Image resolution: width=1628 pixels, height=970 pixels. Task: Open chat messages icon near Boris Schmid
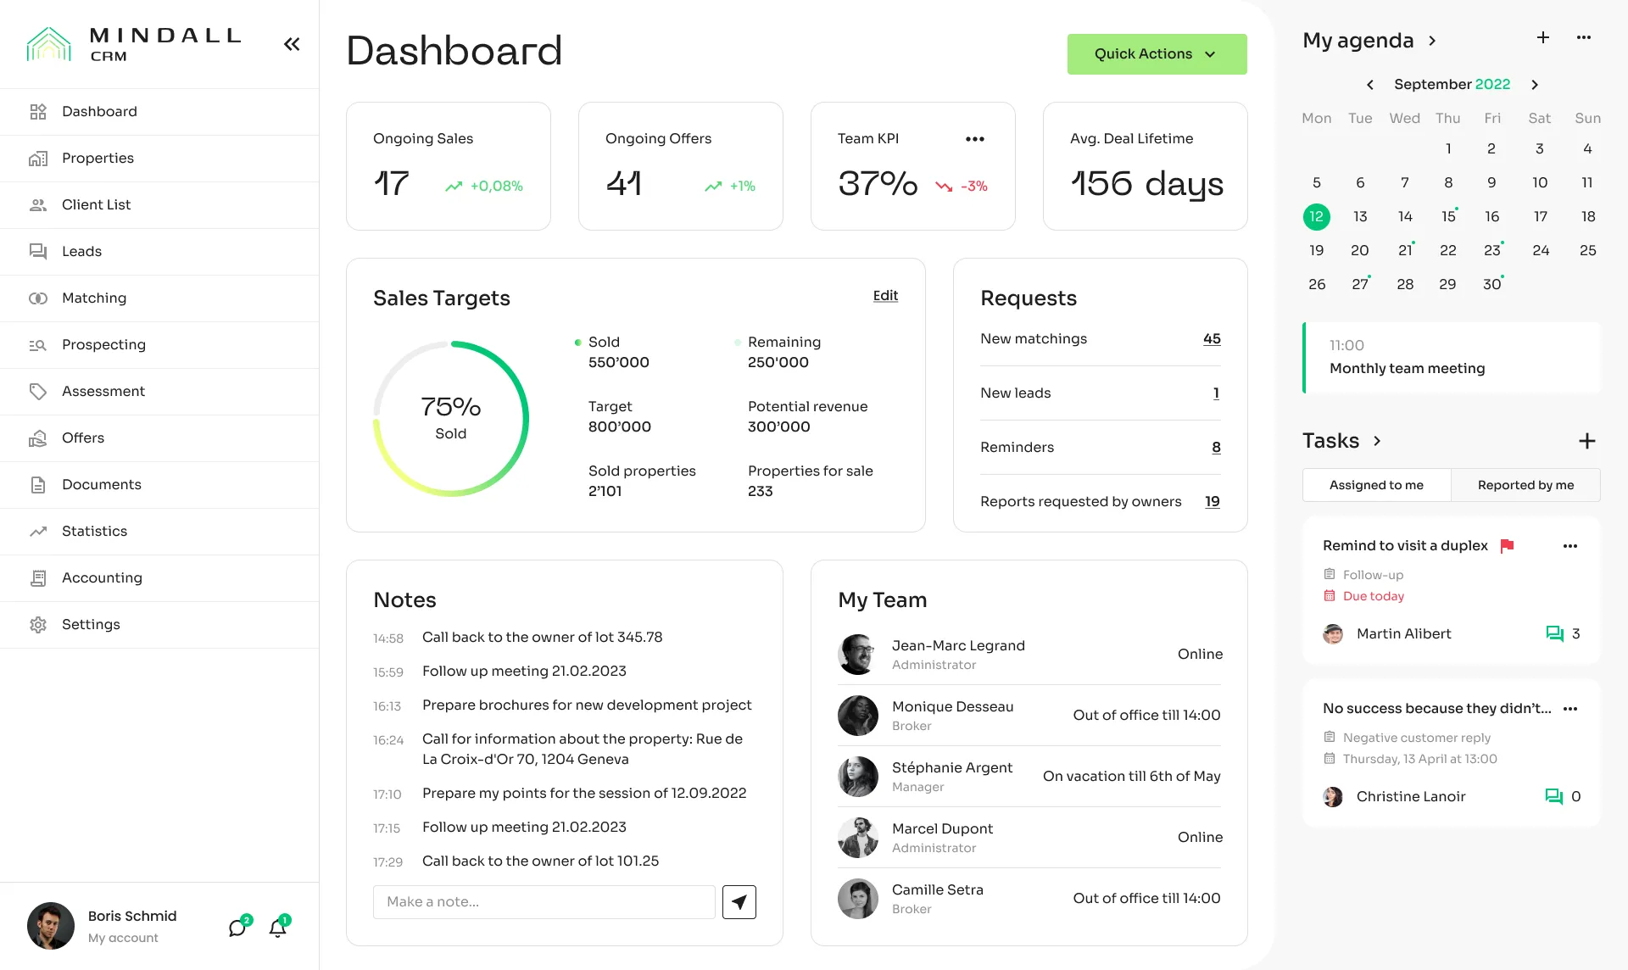pos(237,928)
